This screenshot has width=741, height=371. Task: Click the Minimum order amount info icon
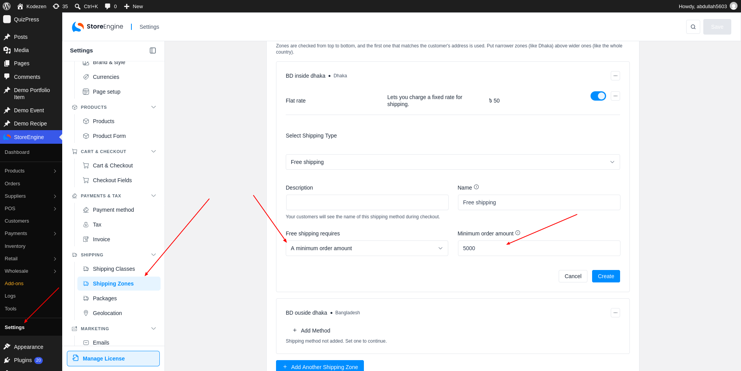point(518,233)
